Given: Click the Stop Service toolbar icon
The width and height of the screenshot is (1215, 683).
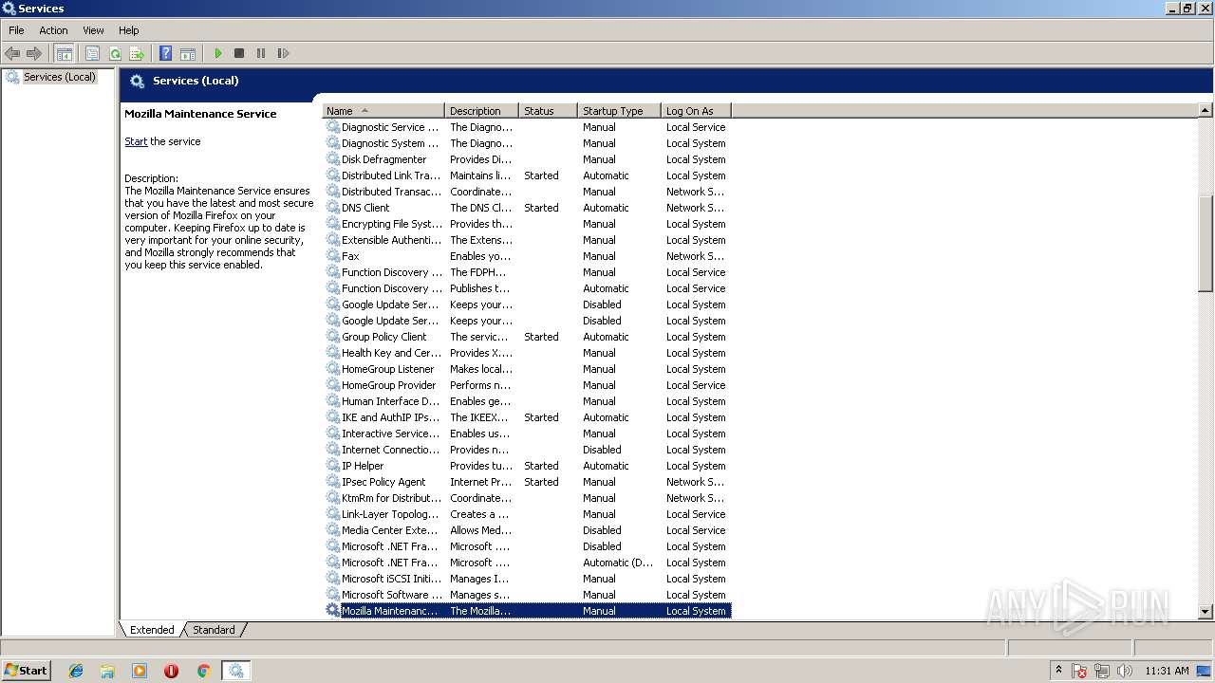Looking at the screenshot, I should pos(239,53).
